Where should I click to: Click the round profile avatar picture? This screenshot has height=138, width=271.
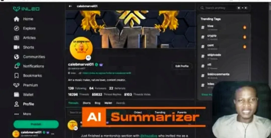tap(81, 48)
